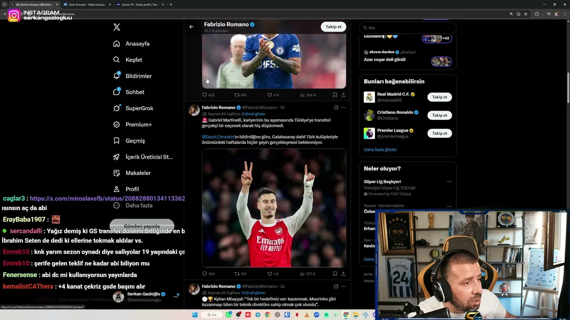Viewport: 570px width, 320px height.
Task: Like the post with 4 B likes
Action: point(273,95)
